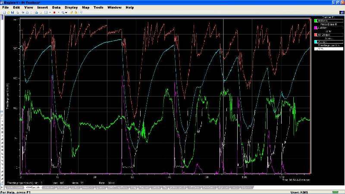Click the cyan Speed color swatch
Screen dimensions: 345x194
316,42
